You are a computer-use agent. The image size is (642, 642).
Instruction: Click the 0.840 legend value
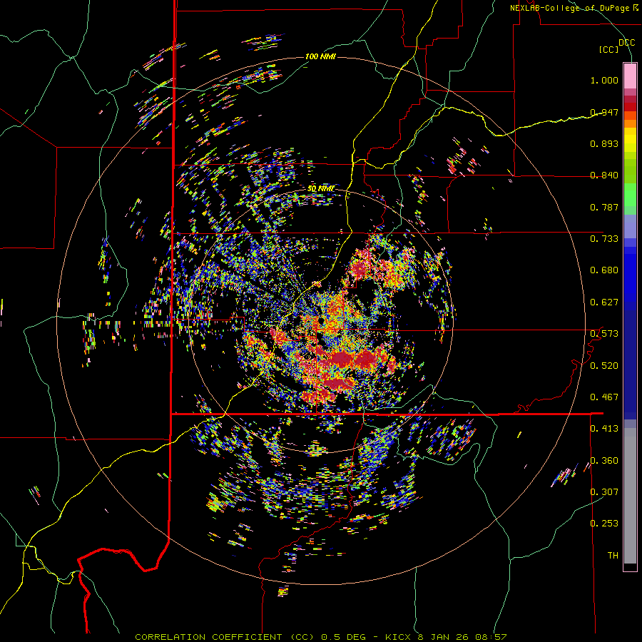[604, 175]
